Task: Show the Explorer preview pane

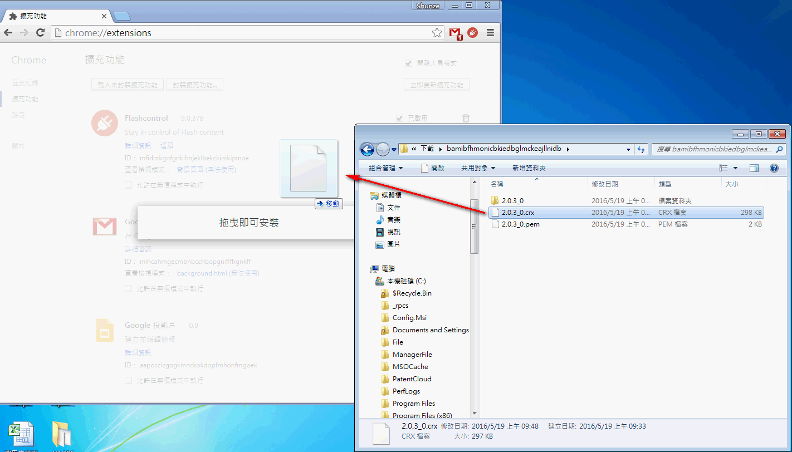Action: click(x=754, y=168)
